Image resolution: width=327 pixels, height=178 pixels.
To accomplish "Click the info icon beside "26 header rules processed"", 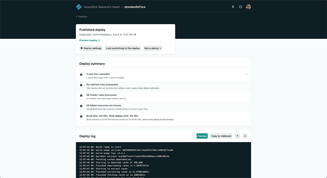I will [81, 96].
